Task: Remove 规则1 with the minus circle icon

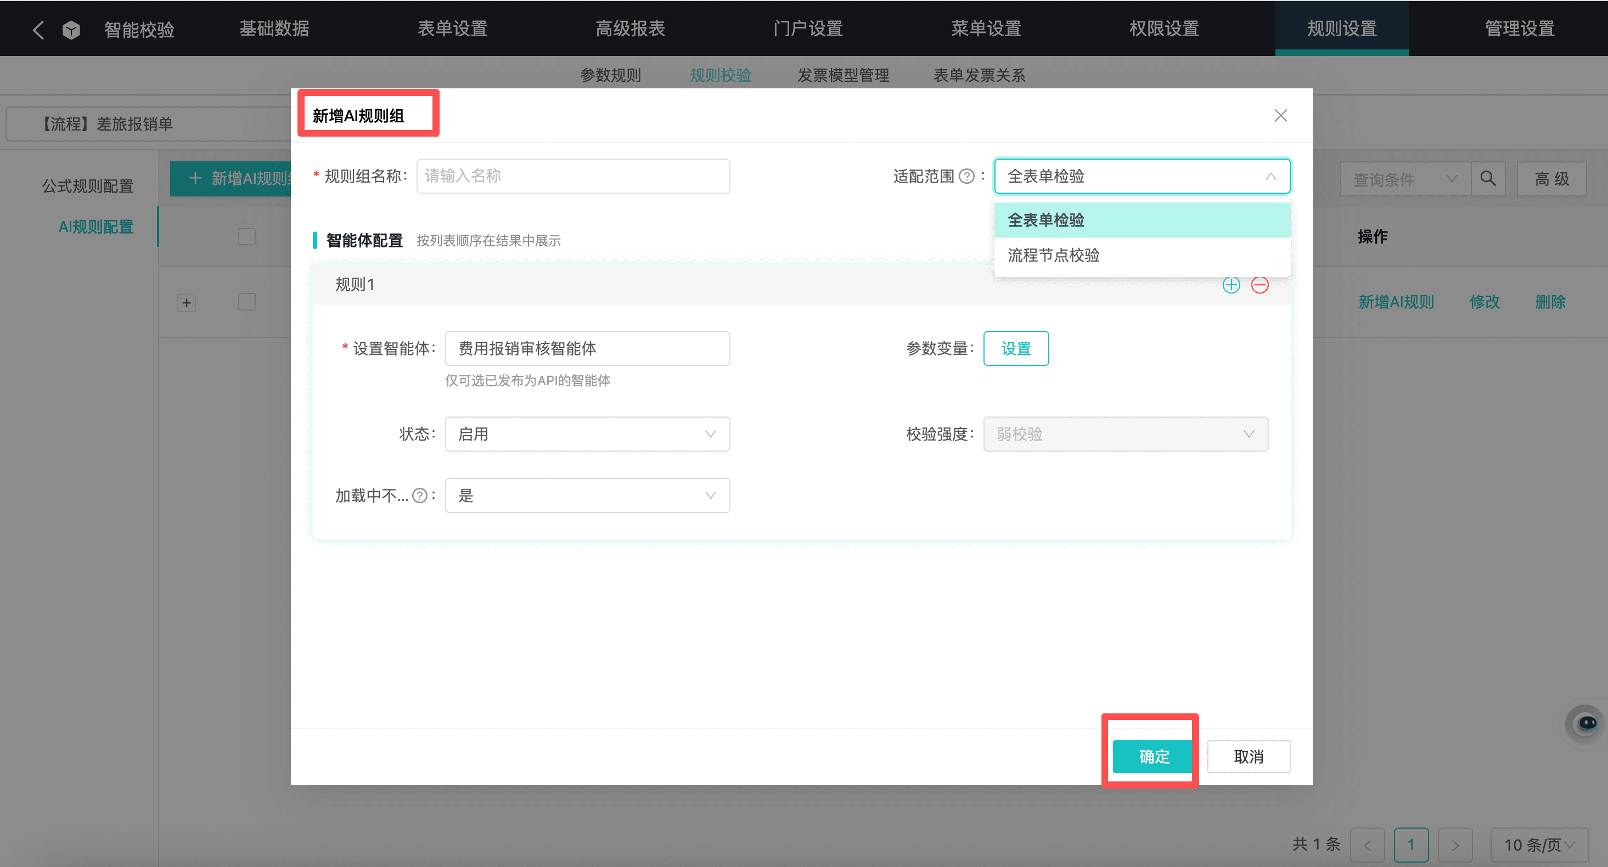Action: click(x=1260, y=285)
